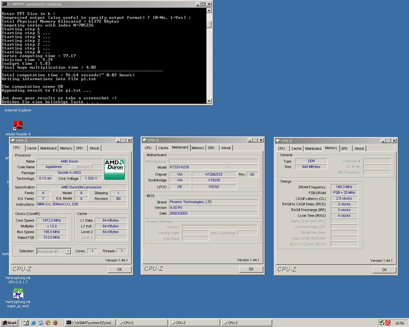This screenshot has width=409, height=327.
Task: Click the first CPU-Z taskbar button
Action: click(x=142, y=323)
